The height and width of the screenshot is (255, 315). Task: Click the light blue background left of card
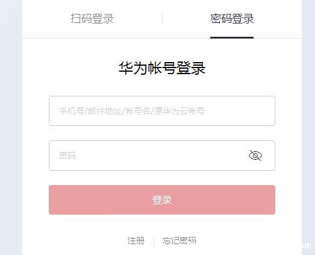(x=11, y=128)
